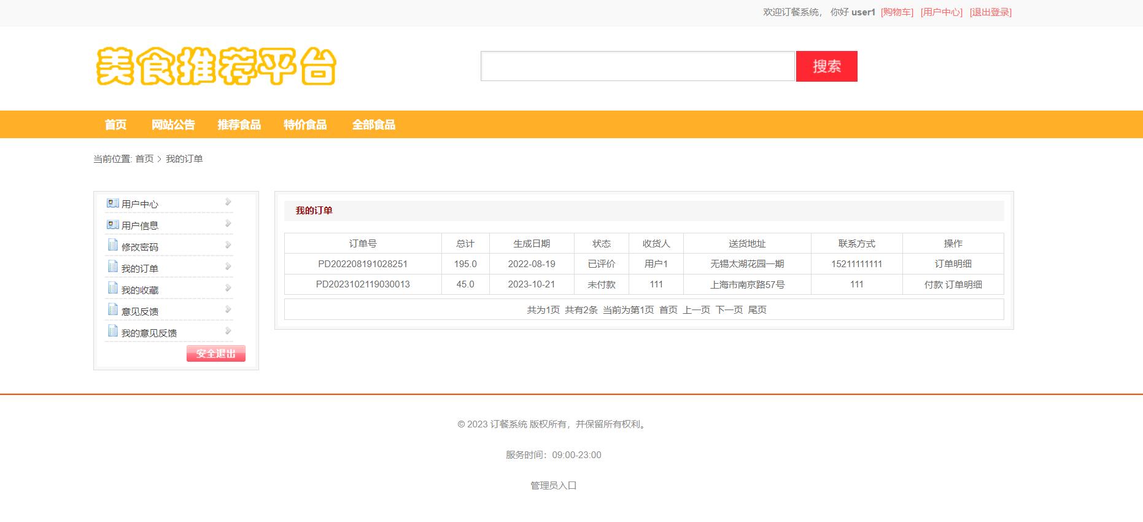Click the 送货地址 column header
Viewport: 1143px width, 522px height.
(748, 244)
